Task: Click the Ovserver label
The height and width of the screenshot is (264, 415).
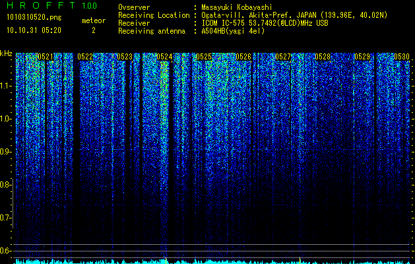Action: (x=134, y=8)
